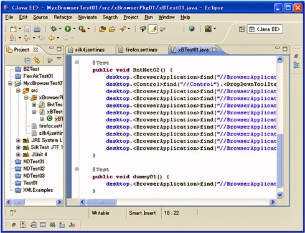Click the New wizard toolbar icon
Screen dimensions: 305x233
13,29
